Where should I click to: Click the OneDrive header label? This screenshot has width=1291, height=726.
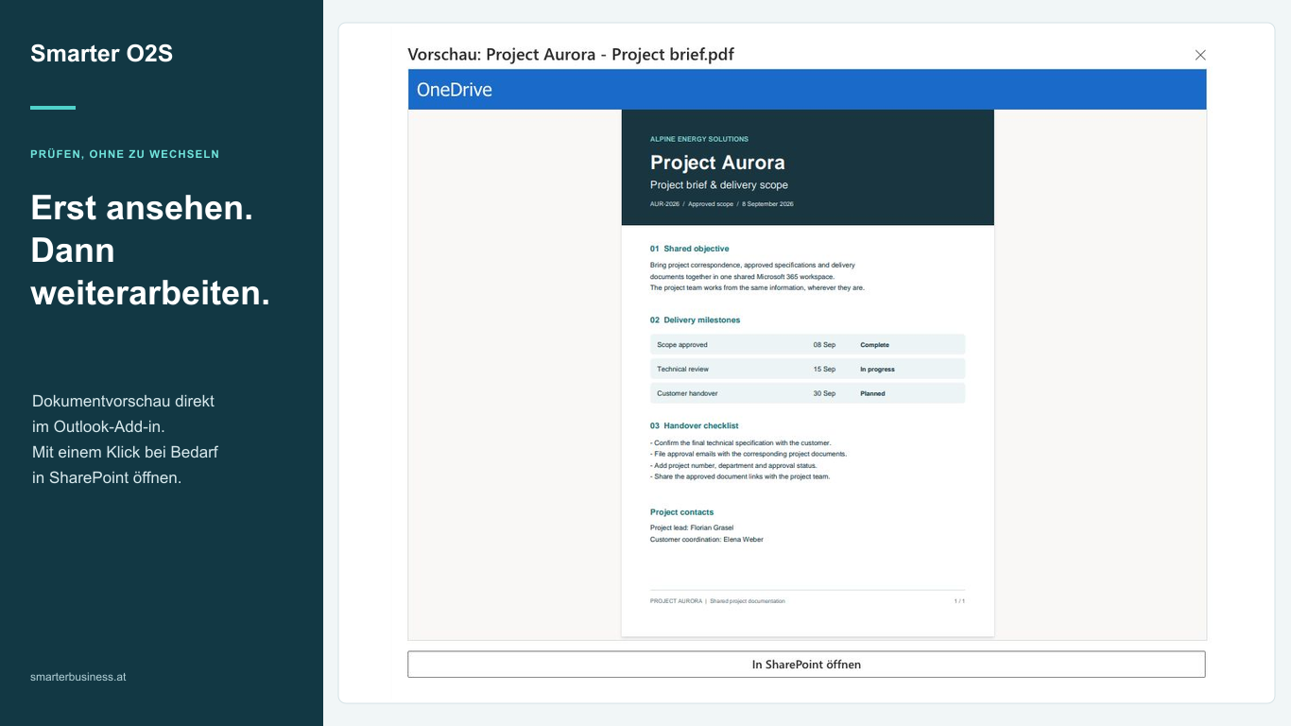(455, 90)
